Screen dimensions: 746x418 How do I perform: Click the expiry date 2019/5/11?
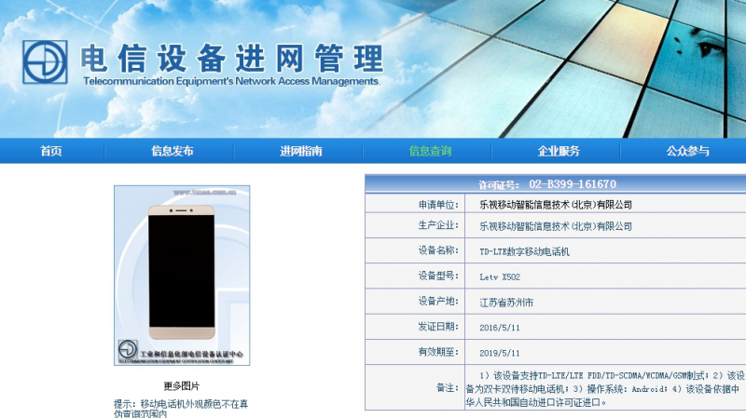[500, 353]
